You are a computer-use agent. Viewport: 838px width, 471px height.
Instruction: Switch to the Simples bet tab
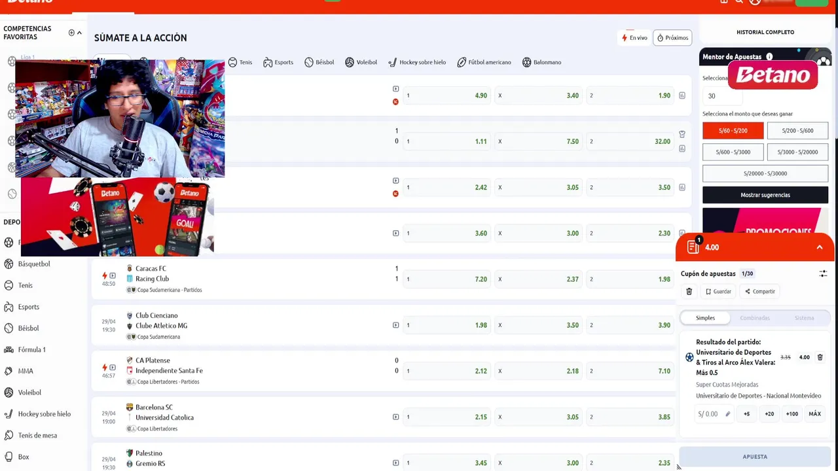705,318
